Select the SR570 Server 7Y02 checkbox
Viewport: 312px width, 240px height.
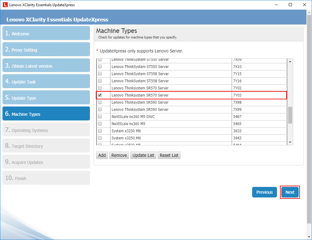pos(100,88)
